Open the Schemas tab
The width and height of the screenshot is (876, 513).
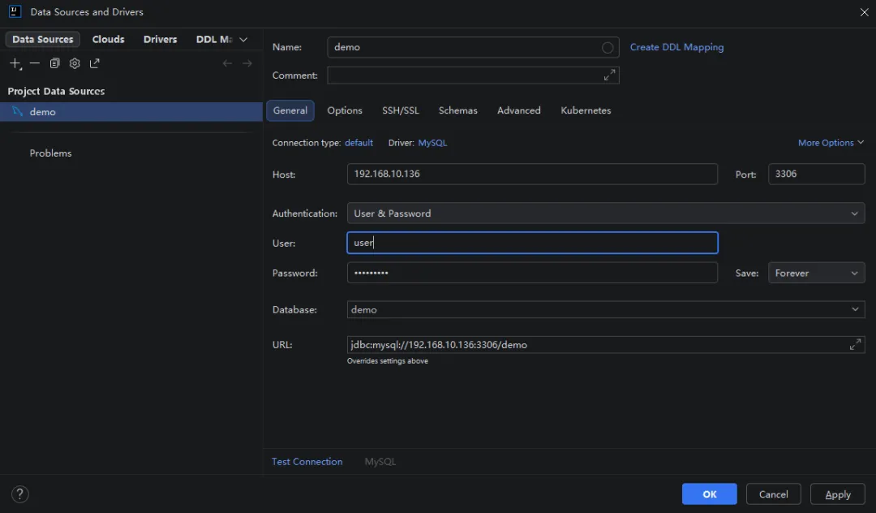tap(458, 110)
